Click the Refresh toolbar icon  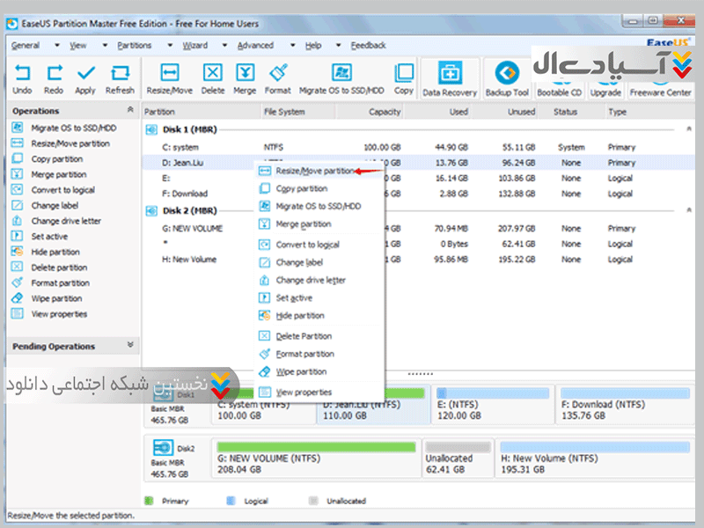coord(120,75)
